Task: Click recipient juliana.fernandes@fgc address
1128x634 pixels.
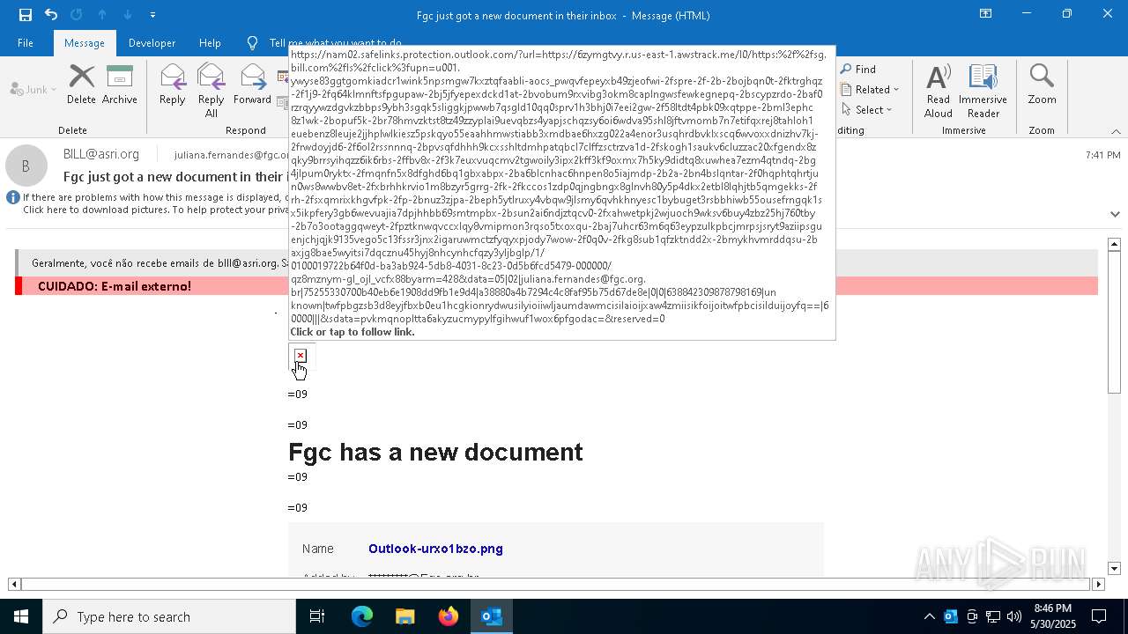Action: [x=231, y=155]
